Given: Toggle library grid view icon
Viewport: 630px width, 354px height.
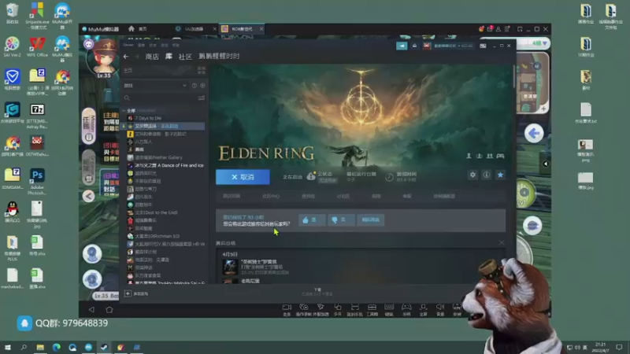Looking at the screenshot, I should tap(202, 70).
